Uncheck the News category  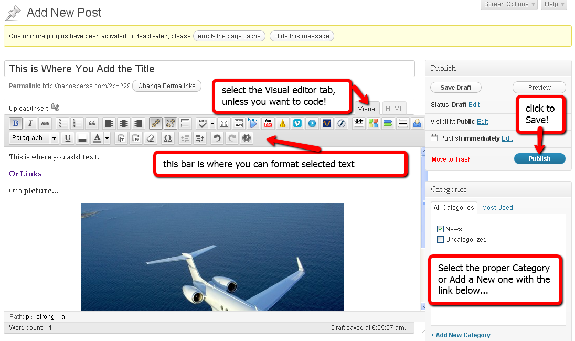pyautogui.click(x=441, y=229)
